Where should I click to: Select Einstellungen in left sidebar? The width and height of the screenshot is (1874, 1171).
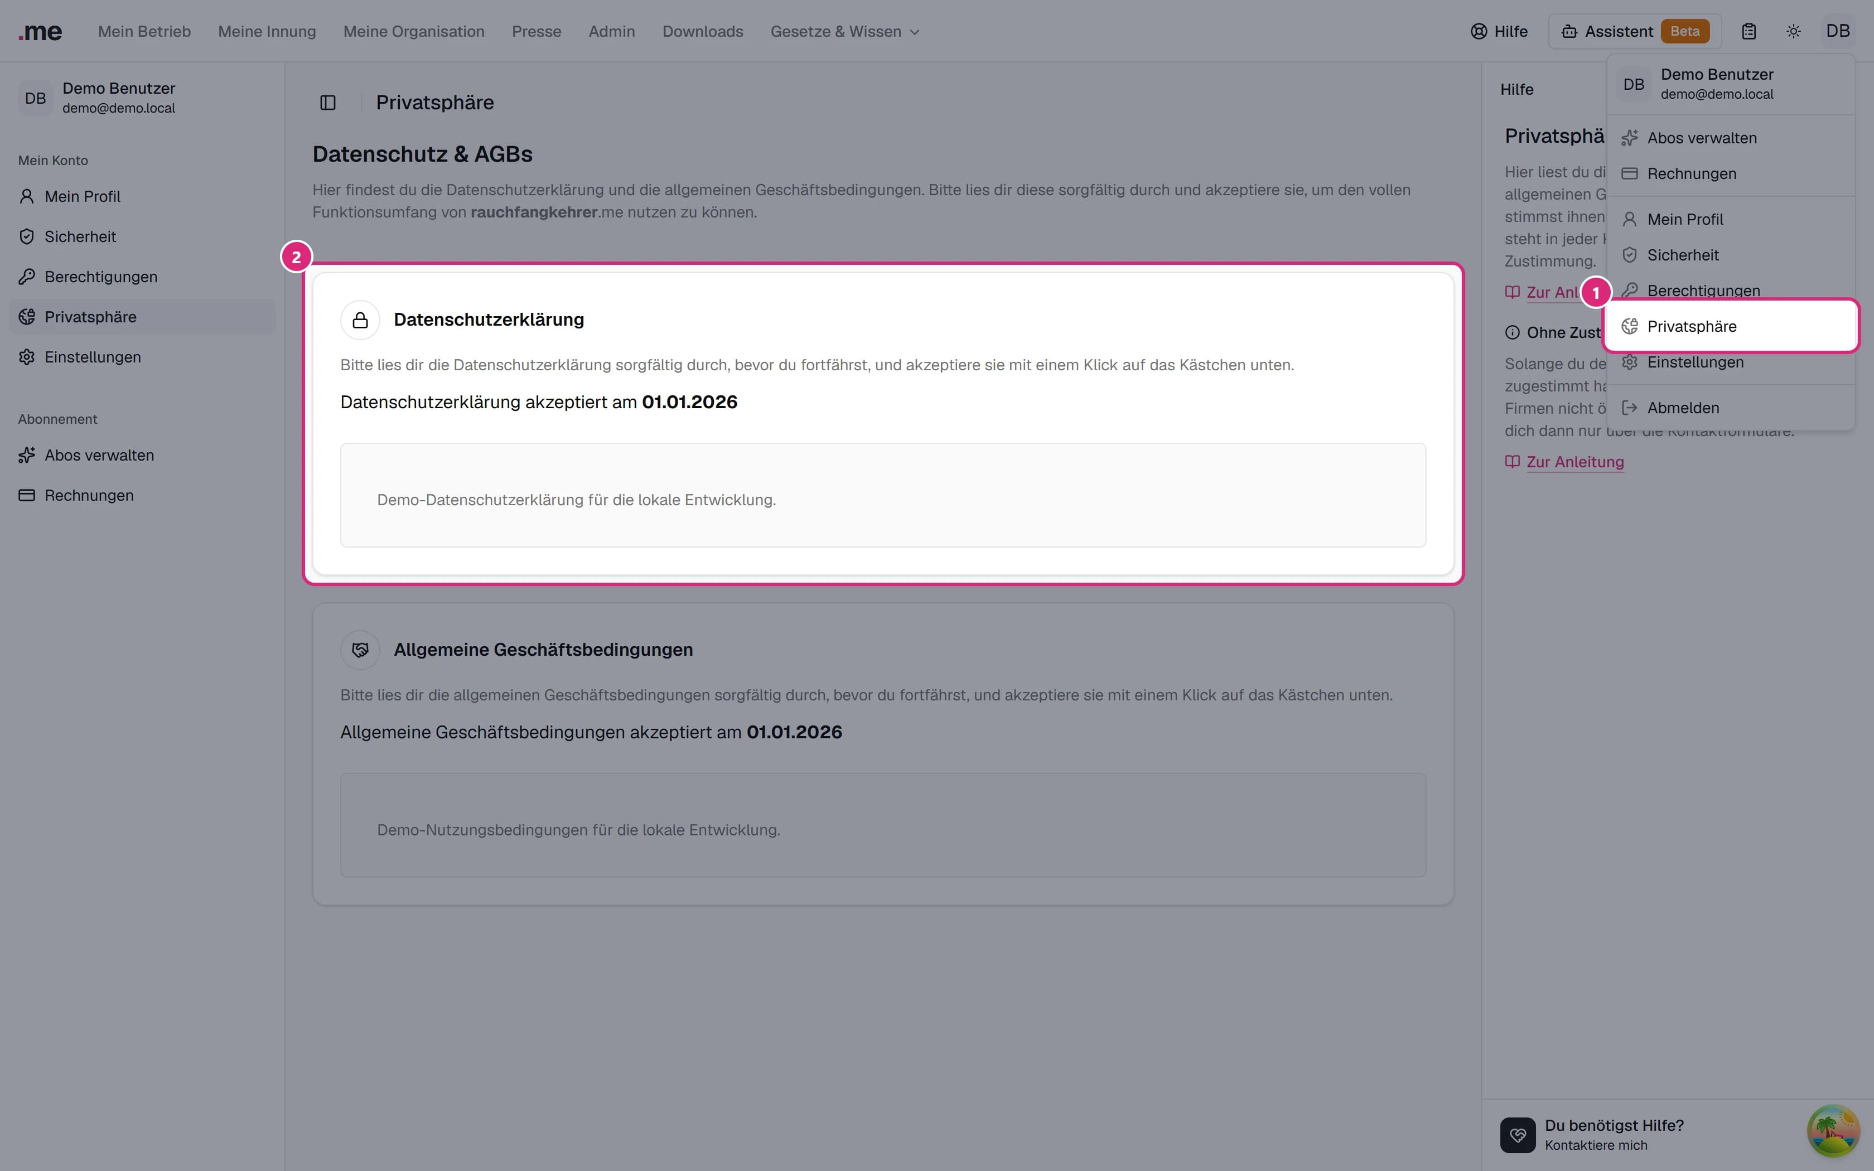coord(142,357)
